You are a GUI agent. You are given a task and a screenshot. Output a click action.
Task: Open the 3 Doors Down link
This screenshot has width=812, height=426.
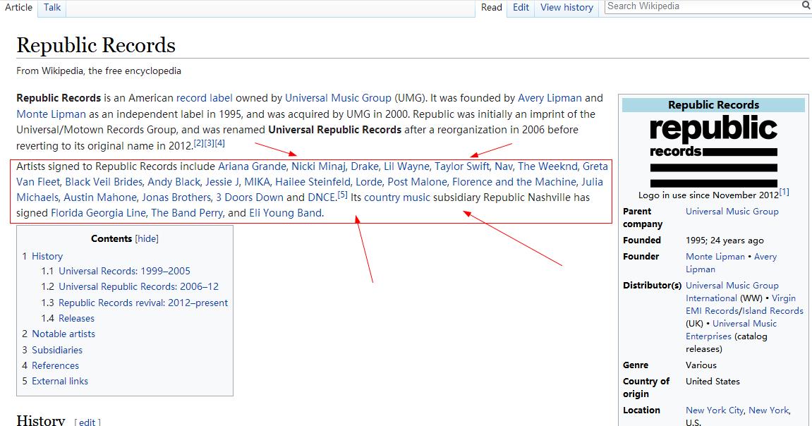(250, 197)
